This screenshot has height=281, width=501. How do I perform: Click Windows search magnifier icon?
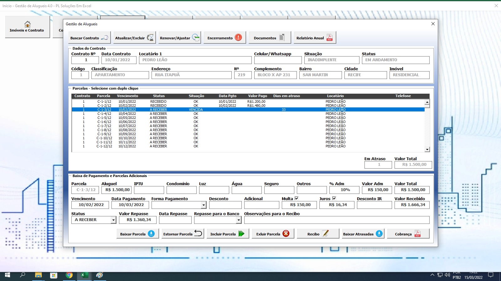[23, 275]
